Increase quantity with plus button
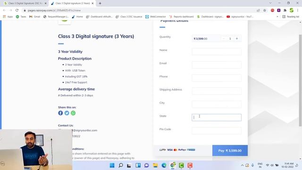The height and width of the screenshot is (170, 302). (x=237, y=39)
